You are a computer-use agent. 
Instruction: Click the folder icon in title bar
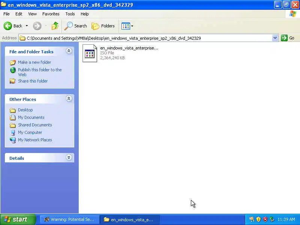[3, 4]
